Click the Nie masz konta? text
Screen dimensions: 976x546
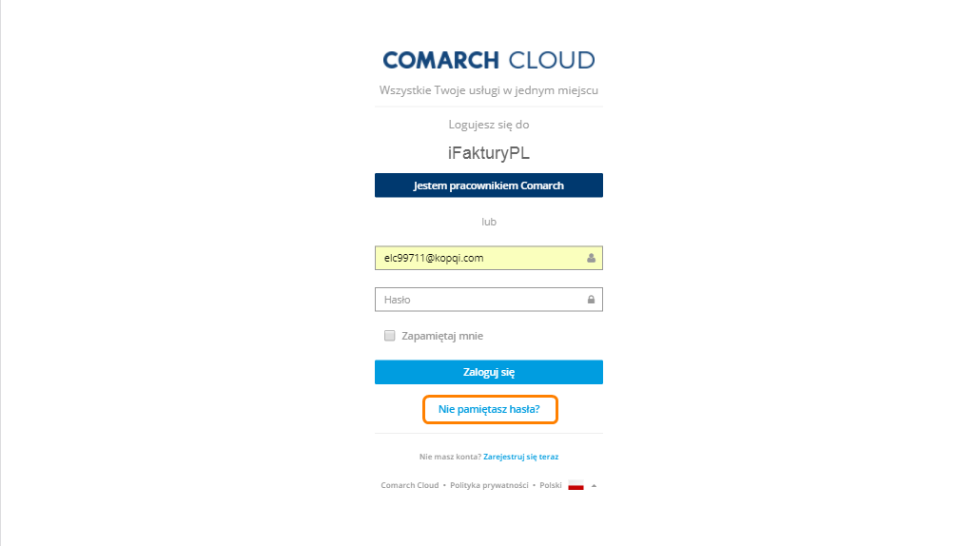(x=450, y=457)
